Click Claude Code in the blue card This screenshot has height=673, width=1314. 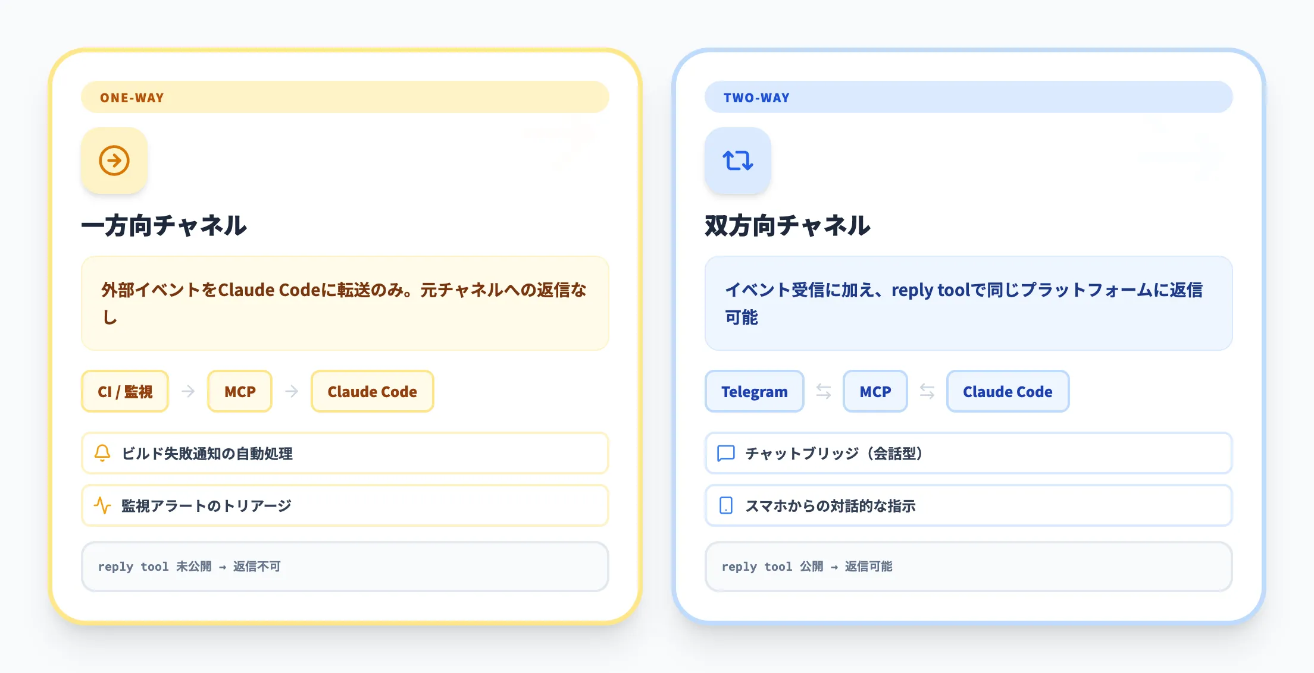[x=1008, y=391]
